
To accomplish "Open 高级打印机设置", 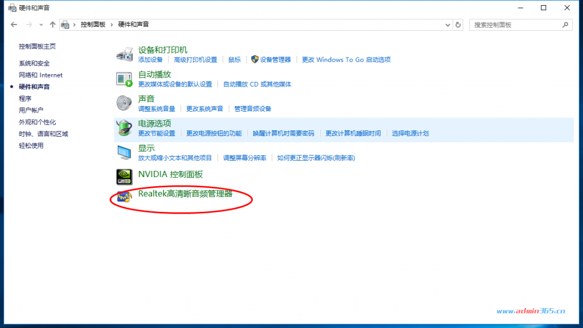I will click(195, 60).
